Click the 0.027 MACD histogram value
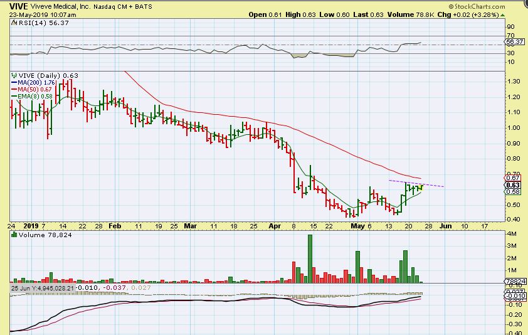This screenshot has width=528, height=335. pos(140,288)
